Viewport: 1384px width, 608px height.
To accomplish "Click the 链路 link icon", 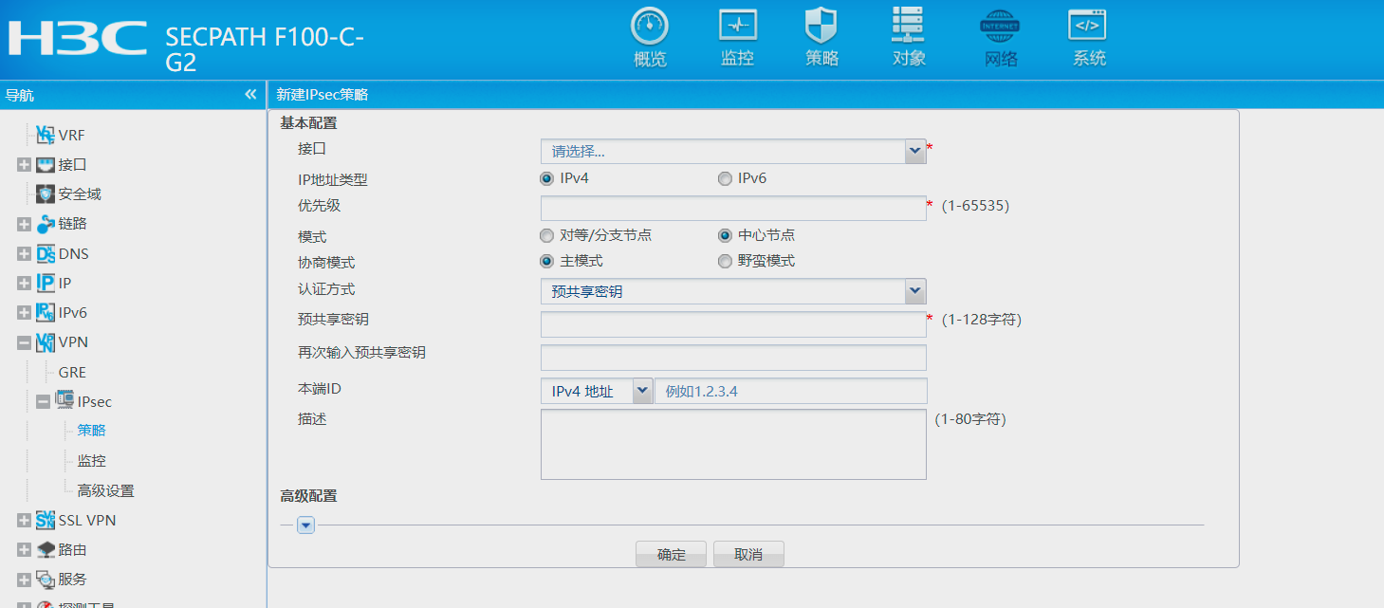I will (x=46, y=224).
